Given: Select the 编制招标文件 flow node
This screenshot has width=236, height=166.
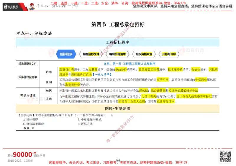Looking at the screenshot, I should pyautogui.click(x=91, y=54).
